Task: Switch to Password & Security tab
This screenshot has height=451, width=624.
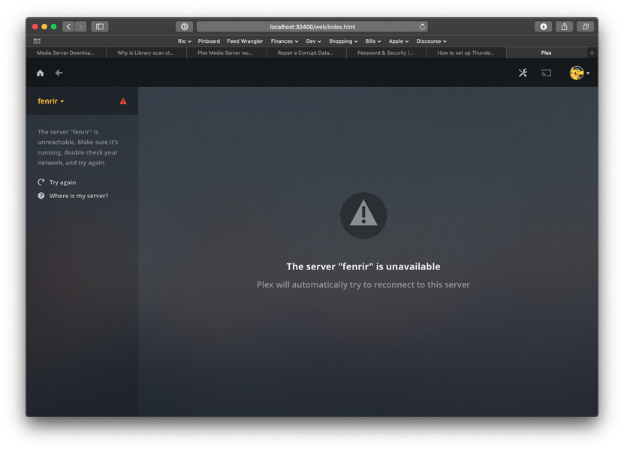Action: coord(386,53)
